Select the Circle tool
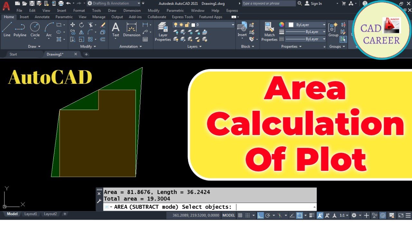Image resolution: width=412 pixels, height=232 pixels. [35, 30]
